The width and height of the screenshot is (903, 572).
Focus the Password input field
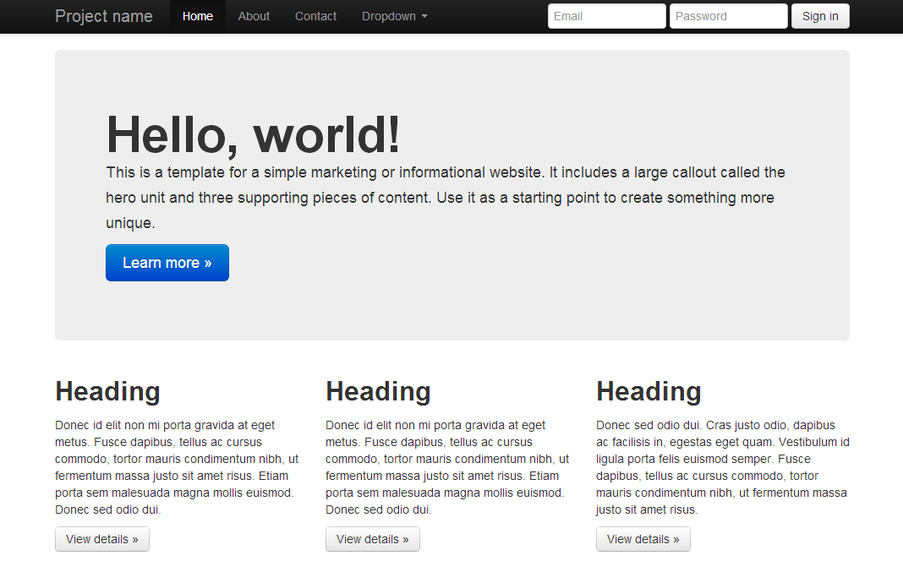click(x=728, y=16)
